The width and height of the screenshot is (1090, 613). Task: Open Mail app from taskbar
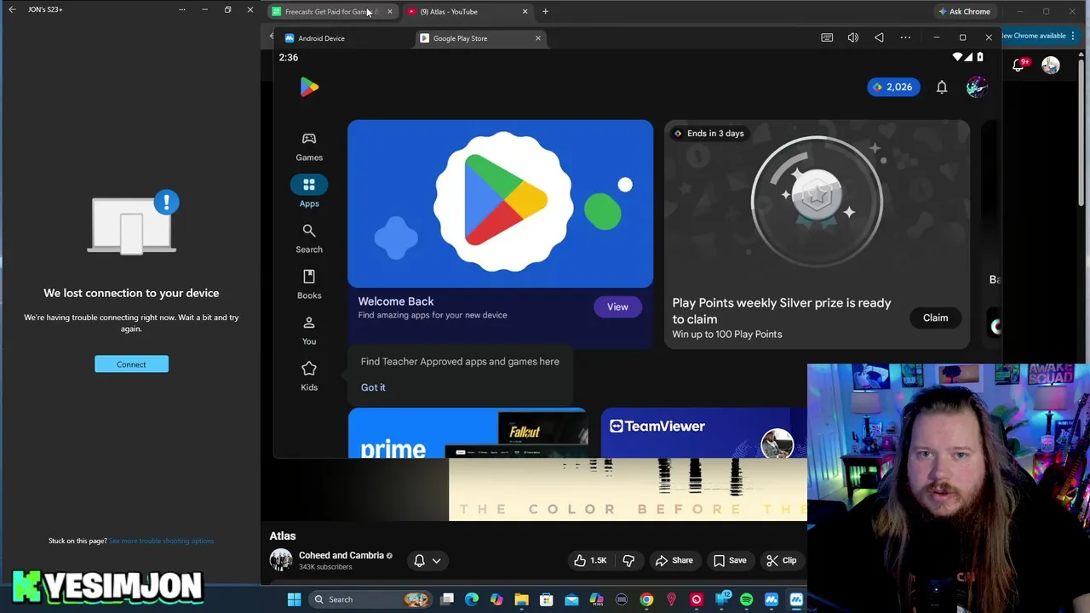(571, 599)
